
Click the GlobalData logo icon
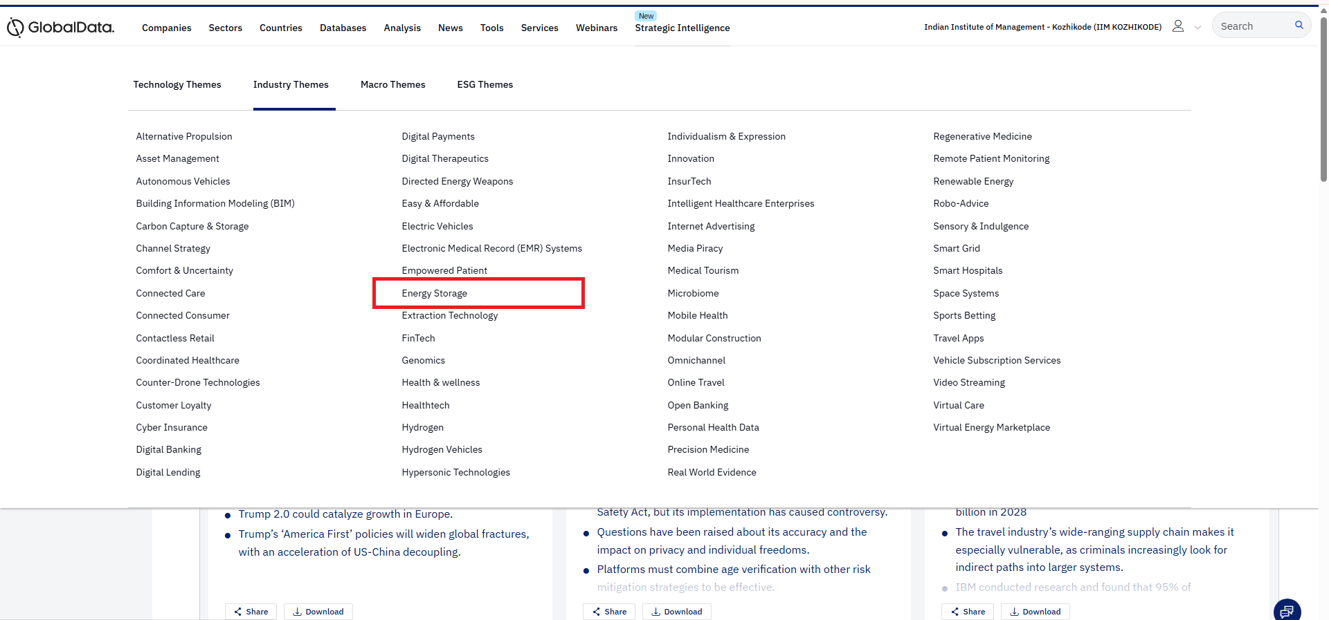pyautogui.click(x=15, y=28)
